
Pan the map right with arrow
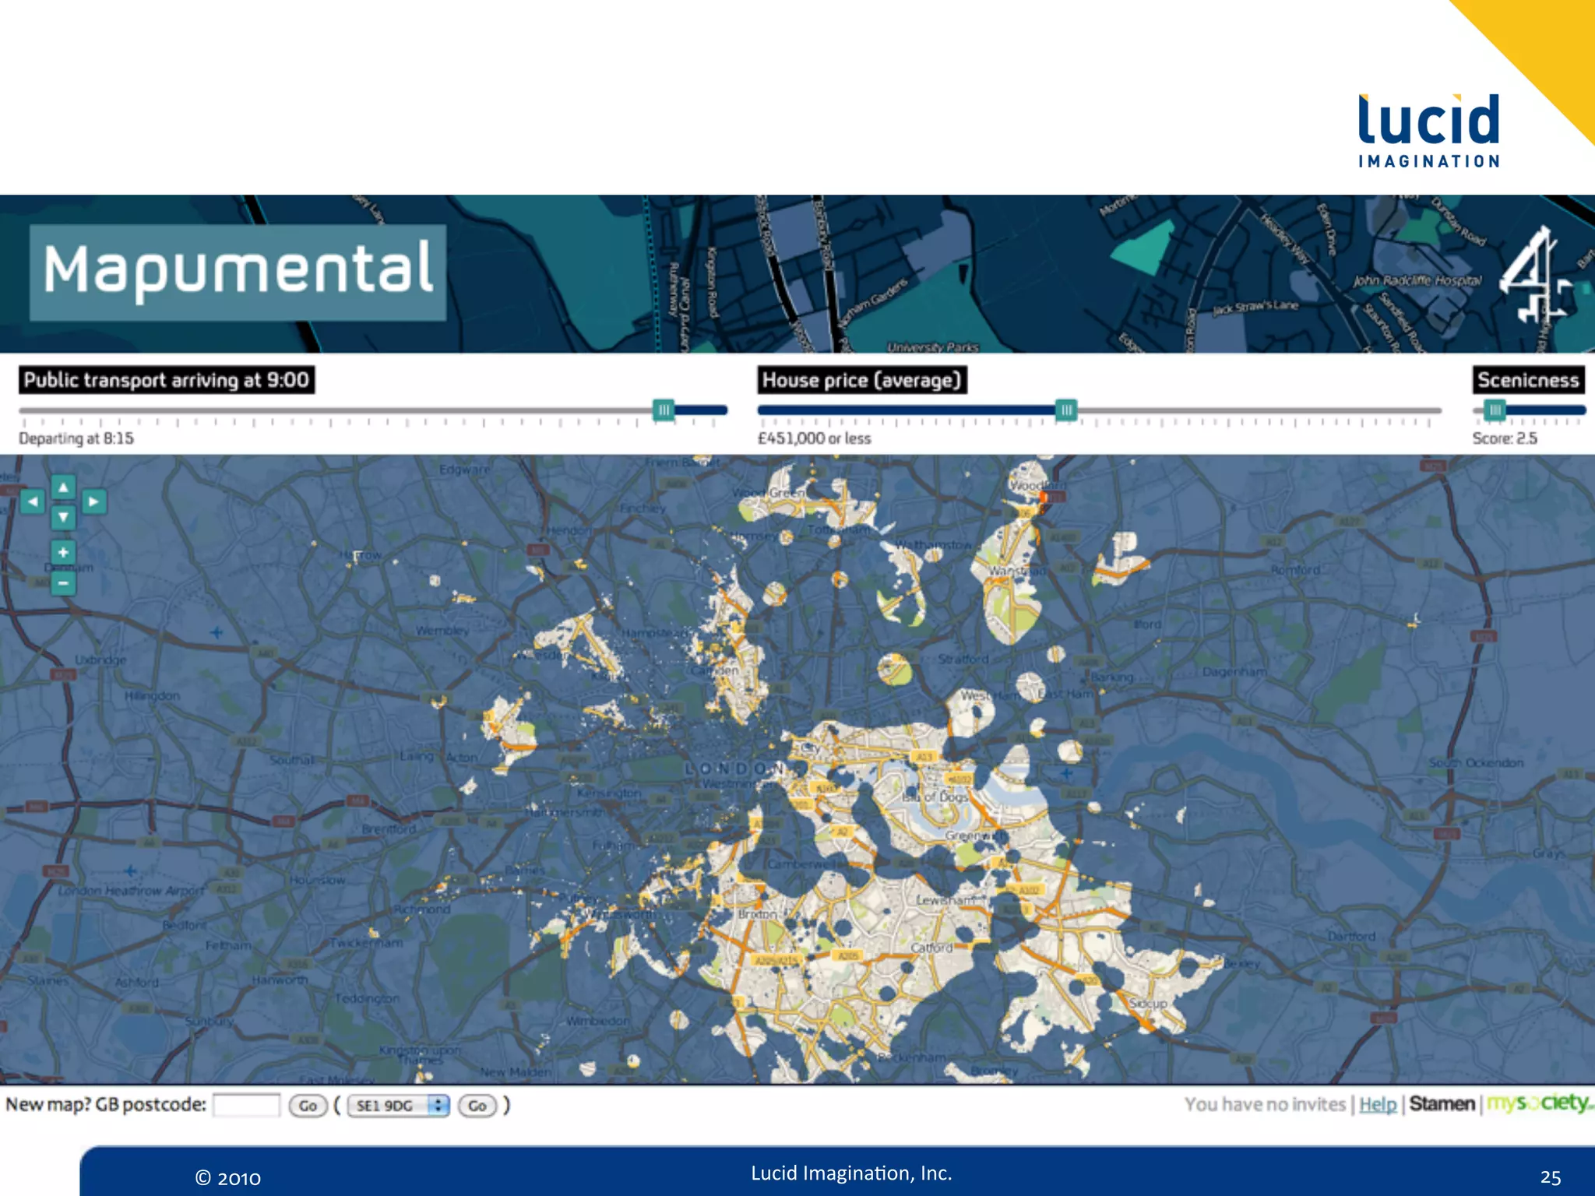point(93,502)
